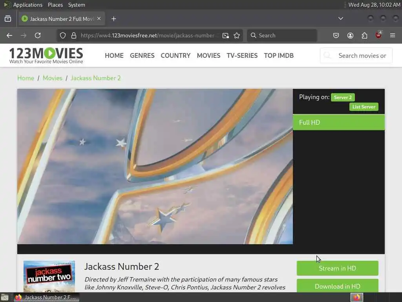Open the Extensions puzzle icon
The width and height of the screenshot is (402, 302).
pyautogui.click(x=364, y=35)
